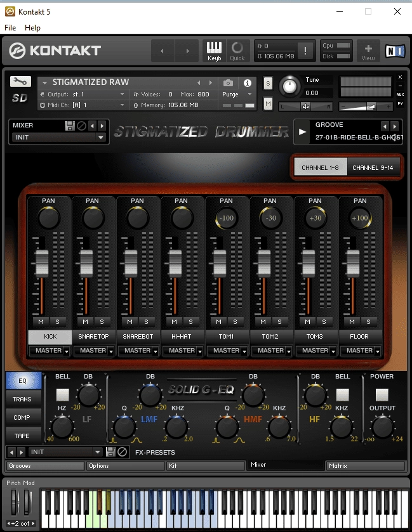Open the Purge dropdown menu
412x532 pixels.
coord(237,94)
